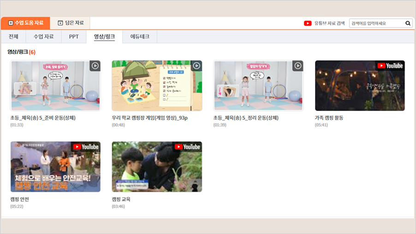The width and height of the screenshot is (416, 234).
Task: Click play icon on 캠핑장 게임 thumbnail
Action: click(196, 66)
